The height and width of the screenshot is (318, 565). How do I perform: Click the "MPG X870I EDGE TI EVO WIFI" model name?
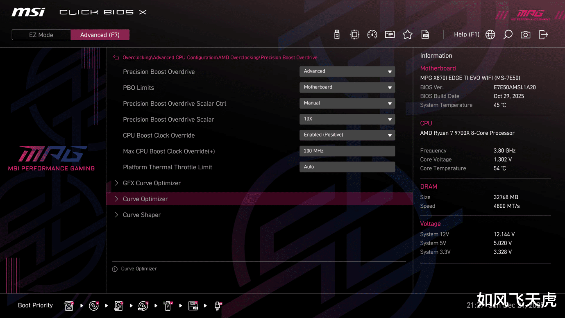coord(457,78)
